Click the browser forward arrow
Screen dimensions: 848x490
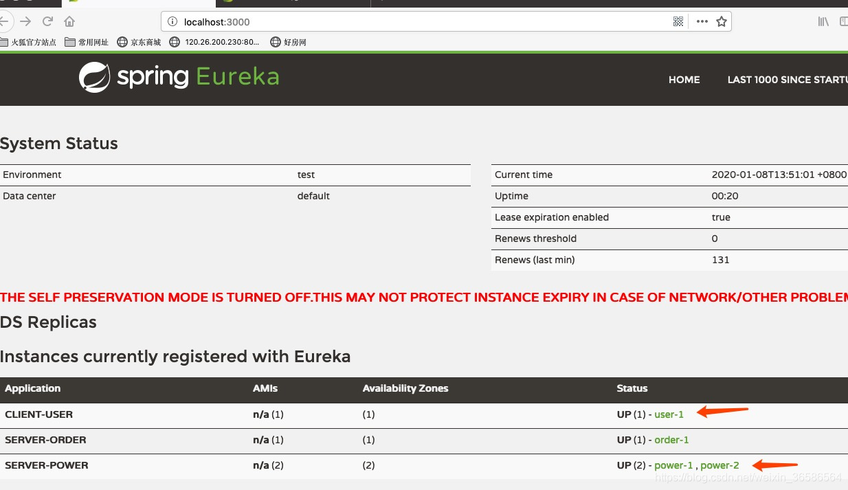coord(25,21)
